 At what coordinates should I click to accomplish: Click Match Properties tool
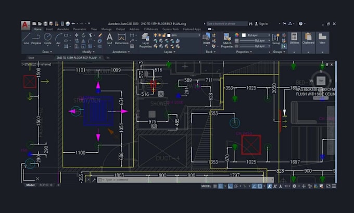click(227, 40)
